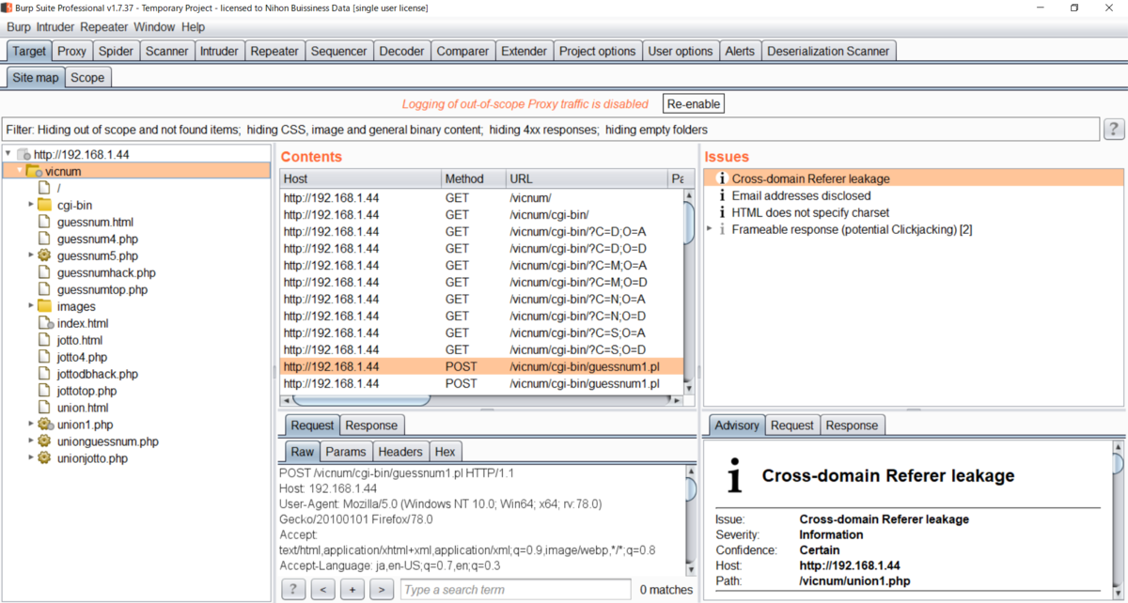Open the Headers tab in request viewer

(400, 452)
